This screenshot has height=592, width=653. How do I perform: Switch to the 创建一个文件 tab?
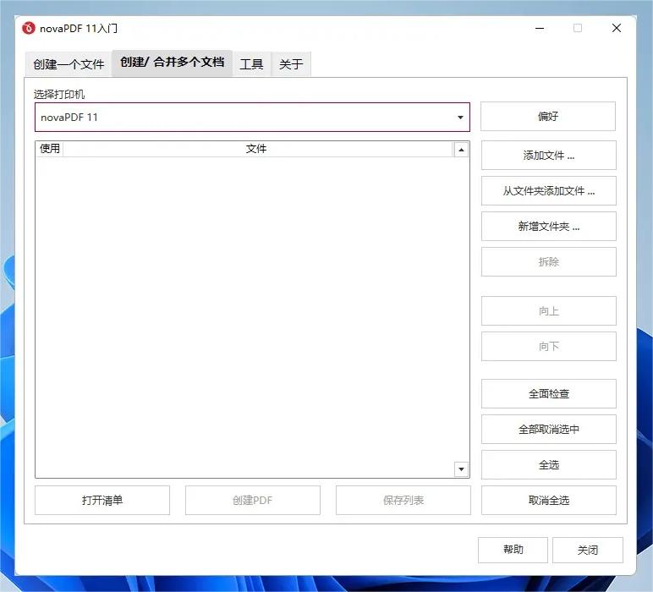point(69,64)
